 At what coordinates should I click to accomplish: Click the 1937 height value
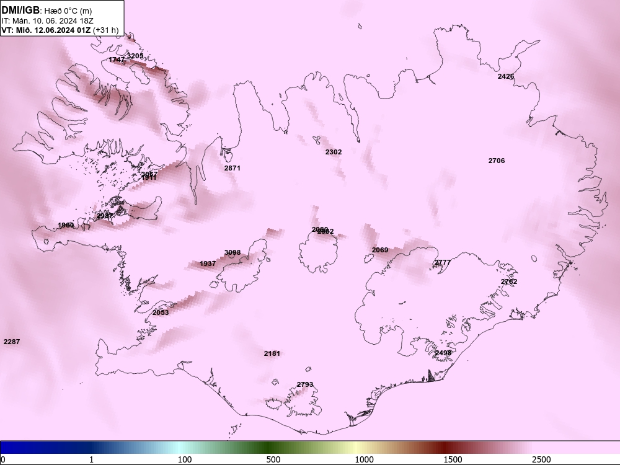coord(208,263)
